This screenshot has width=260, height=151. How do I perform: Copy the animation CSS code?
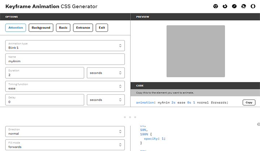tap(249, 102)
